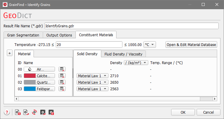Click database icon next to Feldspar
Image resolution: width=224 pixels, height=119 pixels.
coord(62,89)
